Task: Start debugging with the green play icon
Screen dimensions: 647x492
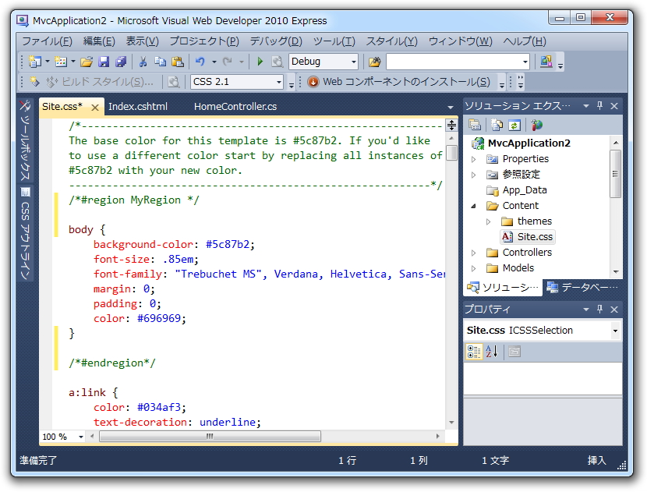Action: click(260, 62)
